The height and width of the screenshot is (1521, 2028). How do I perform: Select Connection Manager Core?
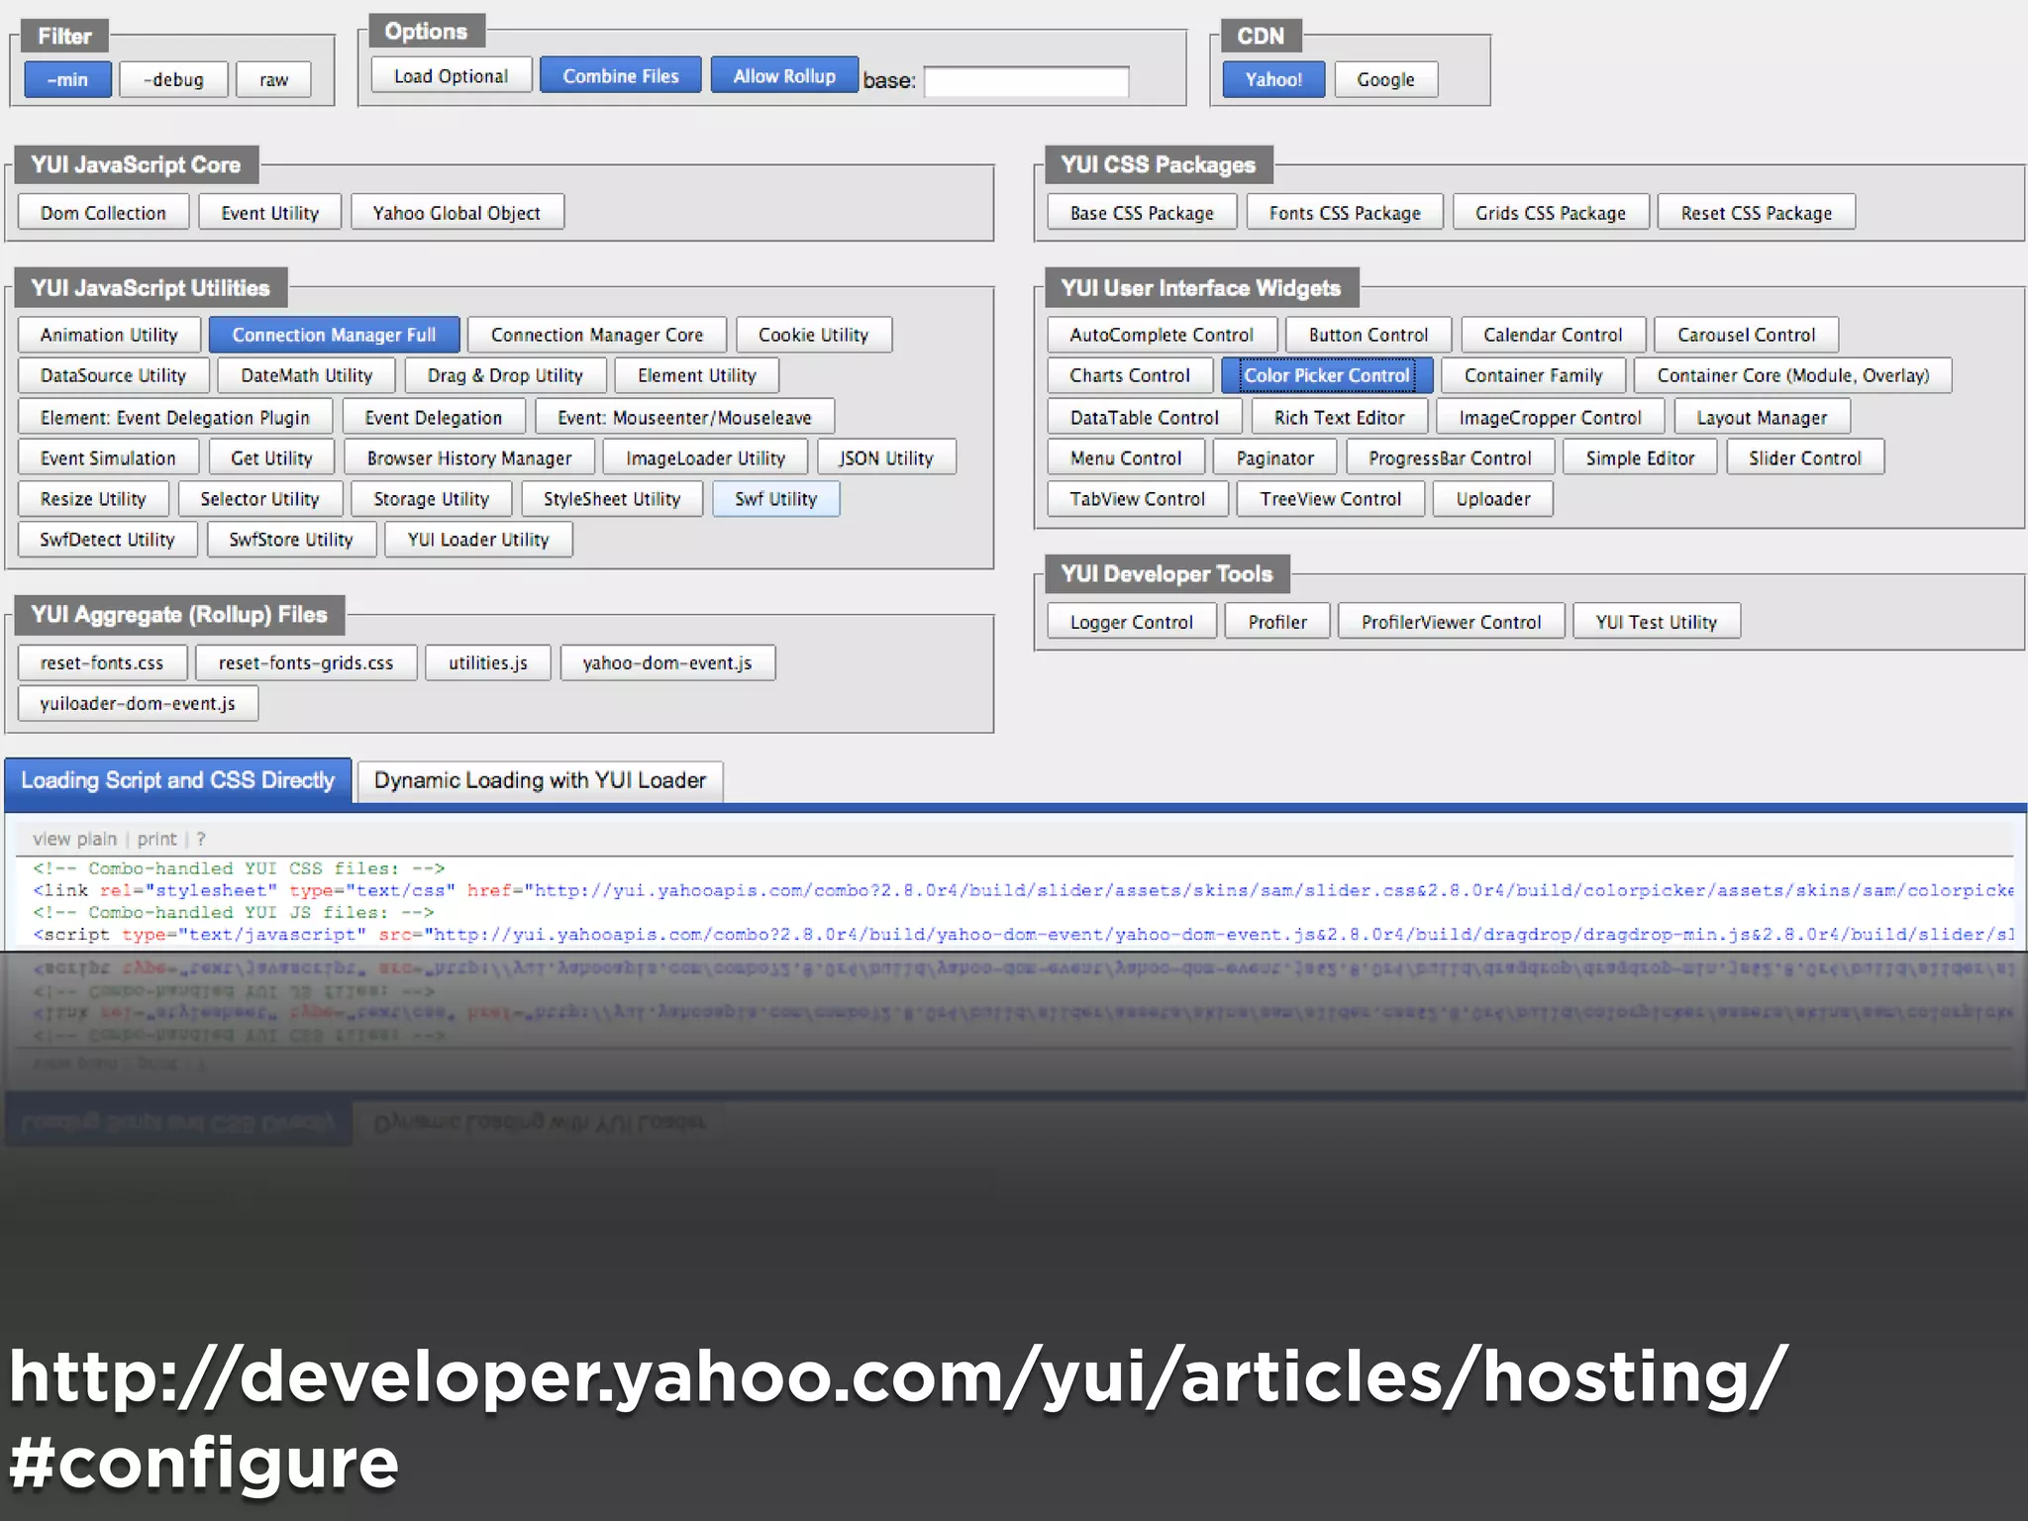pos(597,335)
